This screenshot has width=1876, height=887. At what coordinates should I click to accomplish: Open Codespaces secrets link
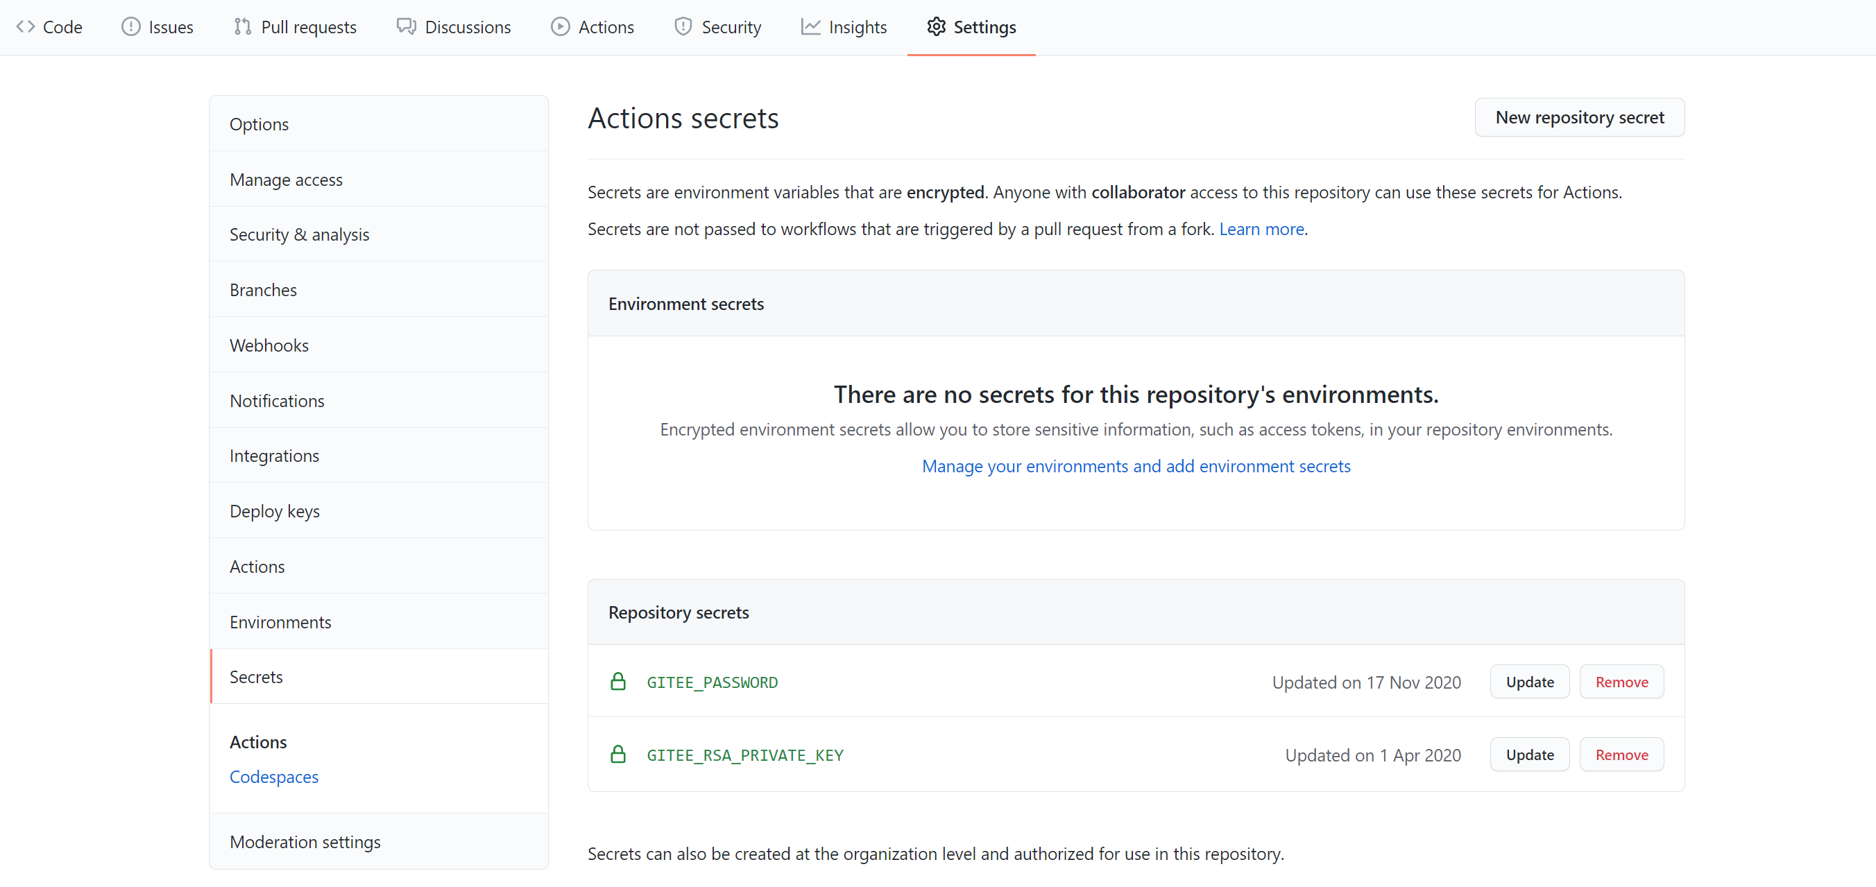coord(274,776)
